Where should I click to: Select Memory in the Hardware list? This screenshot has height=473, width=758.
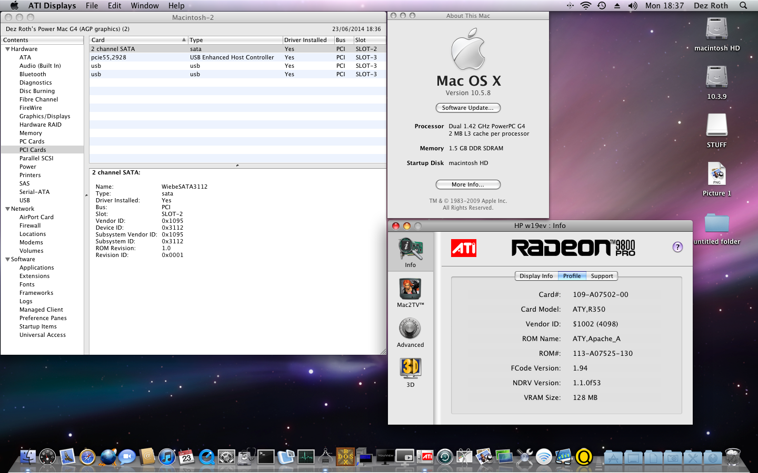click(31, 133)
